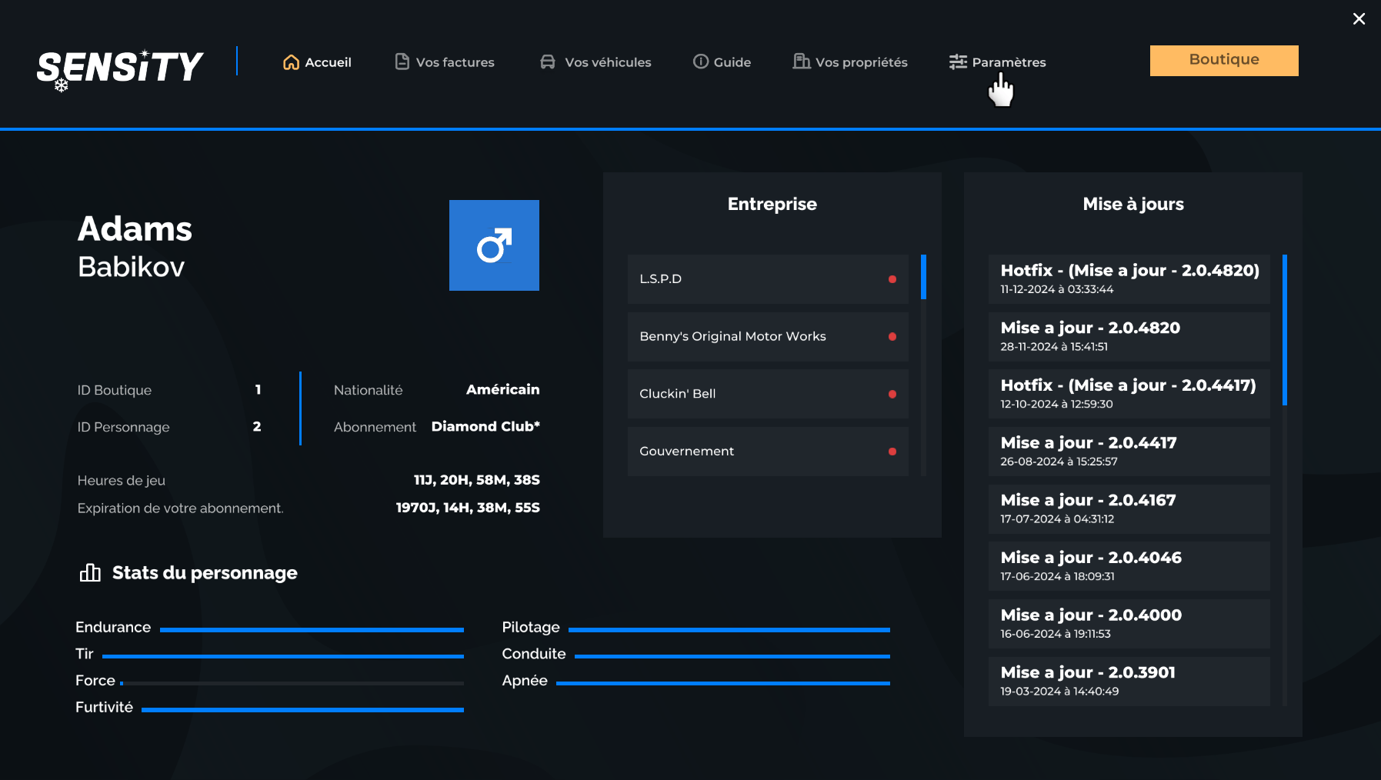Open Hotfix 2.0.4417 update note
The height and width of the screenshot is (780, 1381).
[1129, 394]
